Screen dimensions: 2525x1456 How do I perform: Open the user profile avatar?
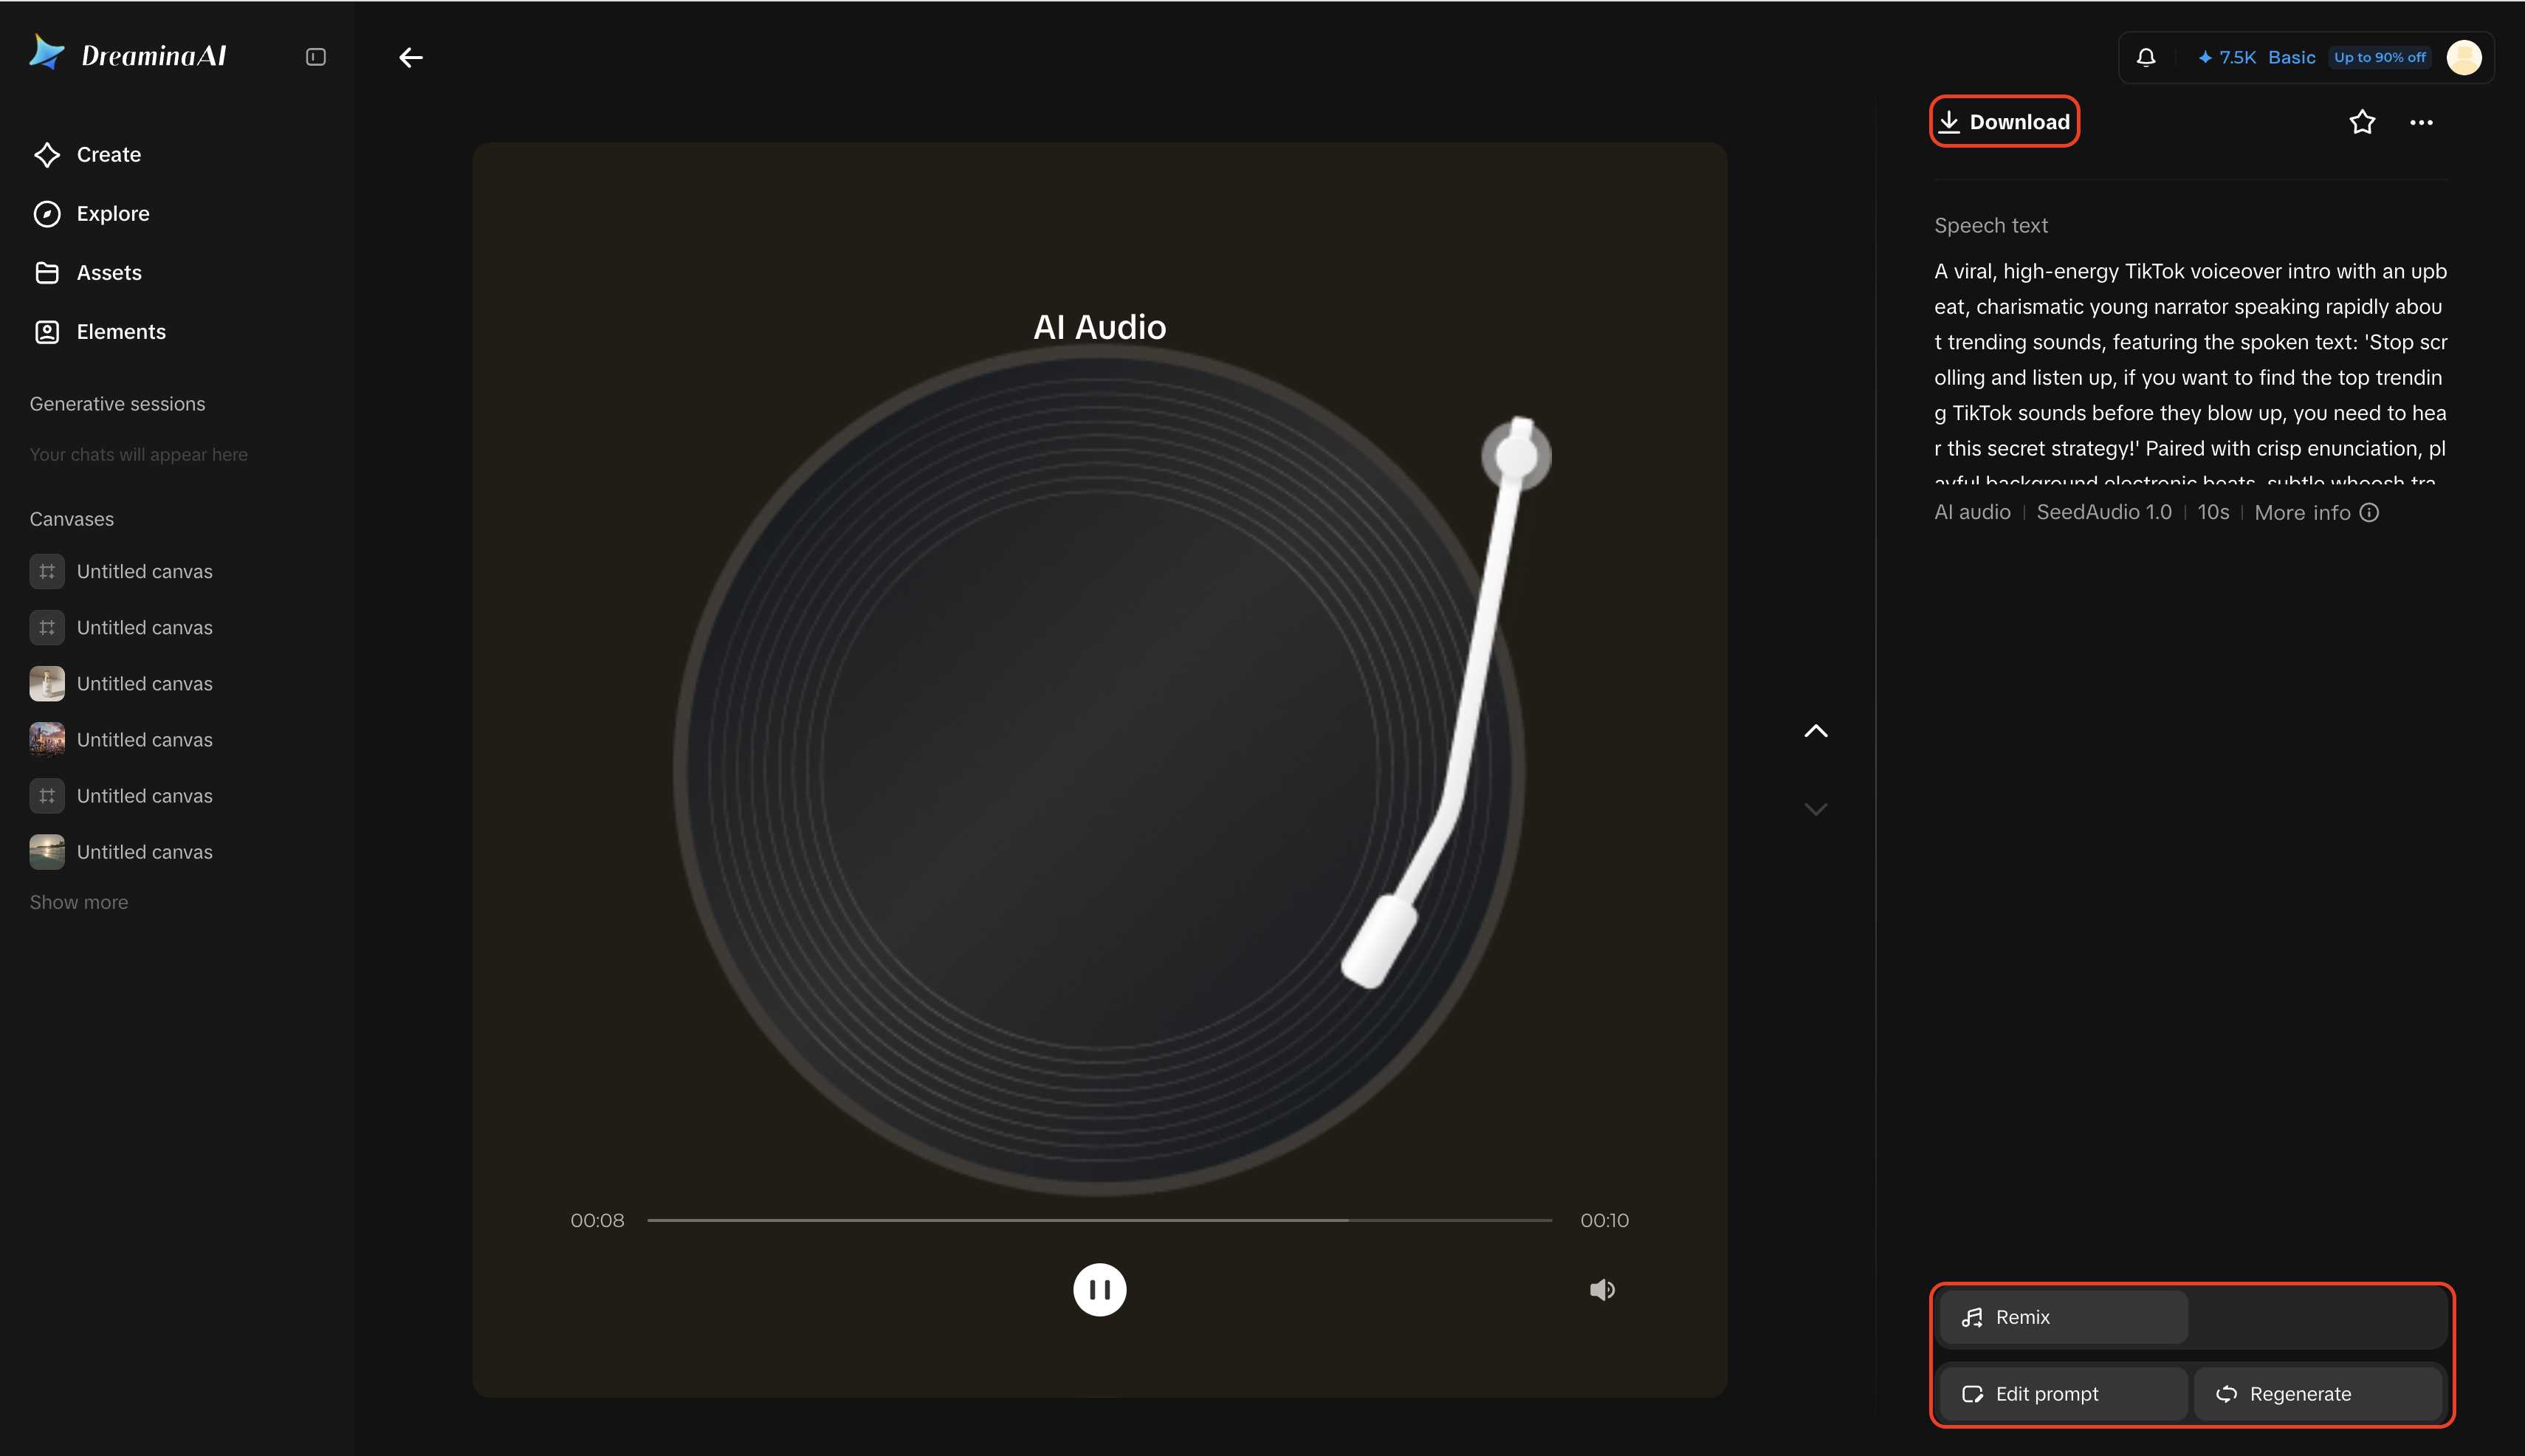point(2464,57)
